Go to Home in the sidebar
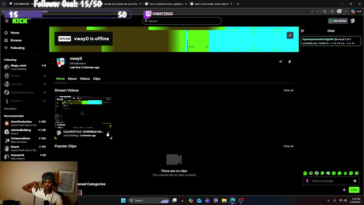Viewport: 364px width, 205px height. 12,33
